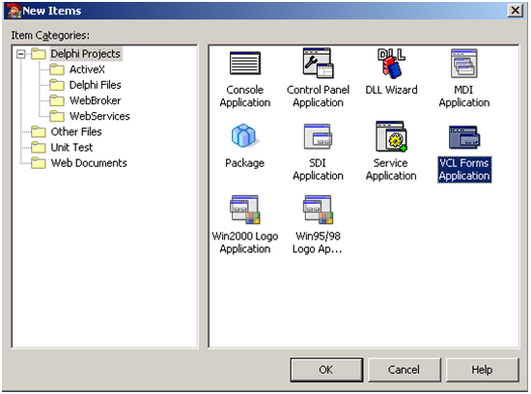Click the 'Package' label text

coord(245,163)
